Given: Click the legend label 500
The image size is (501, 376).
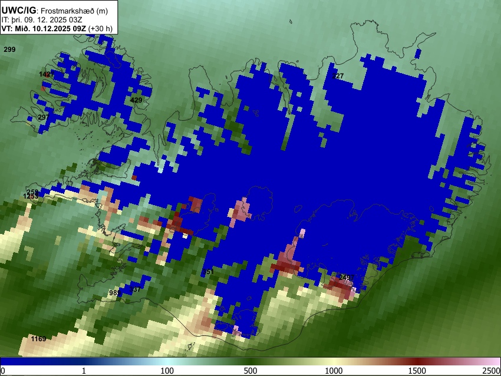Looking at the screenshot, I should coord(250,371).
